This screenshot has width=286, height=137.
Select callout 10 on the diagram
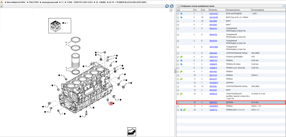coord(47,112)
